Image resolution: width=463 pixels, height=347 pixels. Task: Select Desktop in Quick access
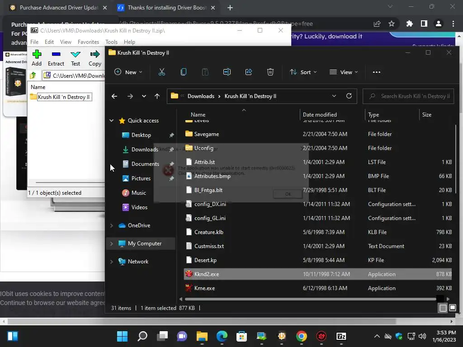pyautogui.click(x=141, y=135)
